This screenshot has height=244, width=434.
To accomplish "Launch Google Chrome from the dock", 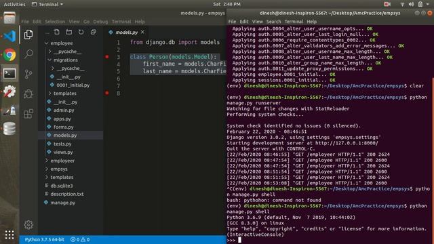I will [9, 55].
